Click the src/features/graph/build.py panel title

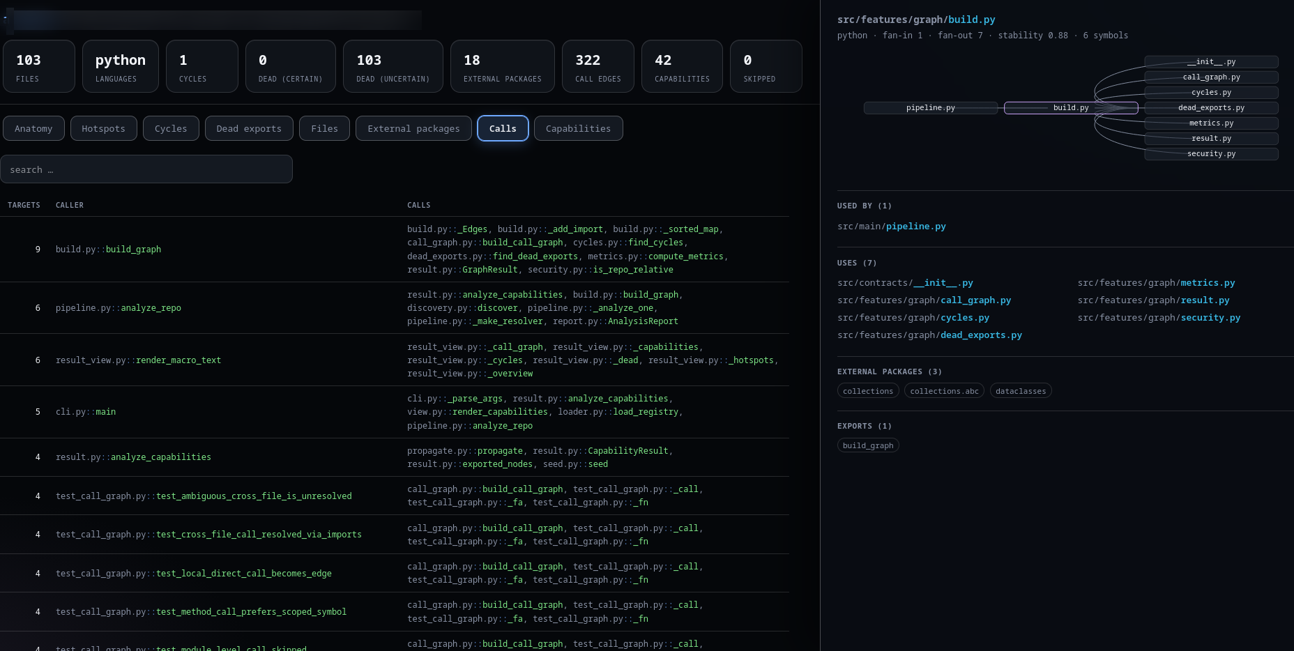916,20
